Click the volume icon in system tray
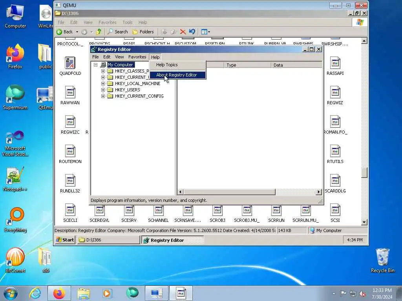The image size is (402, 301). (362, 294)
